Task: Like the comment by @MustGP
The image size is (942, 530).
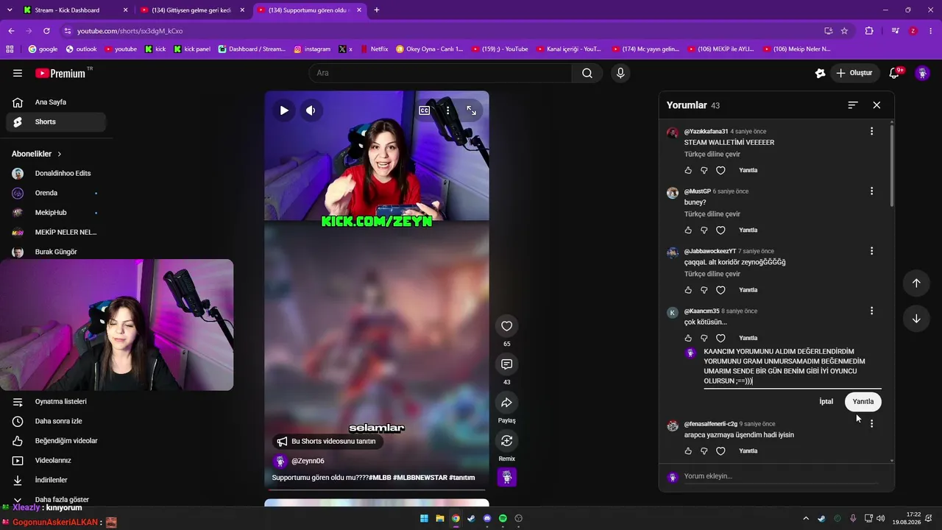Action: [x=688, y=230]
